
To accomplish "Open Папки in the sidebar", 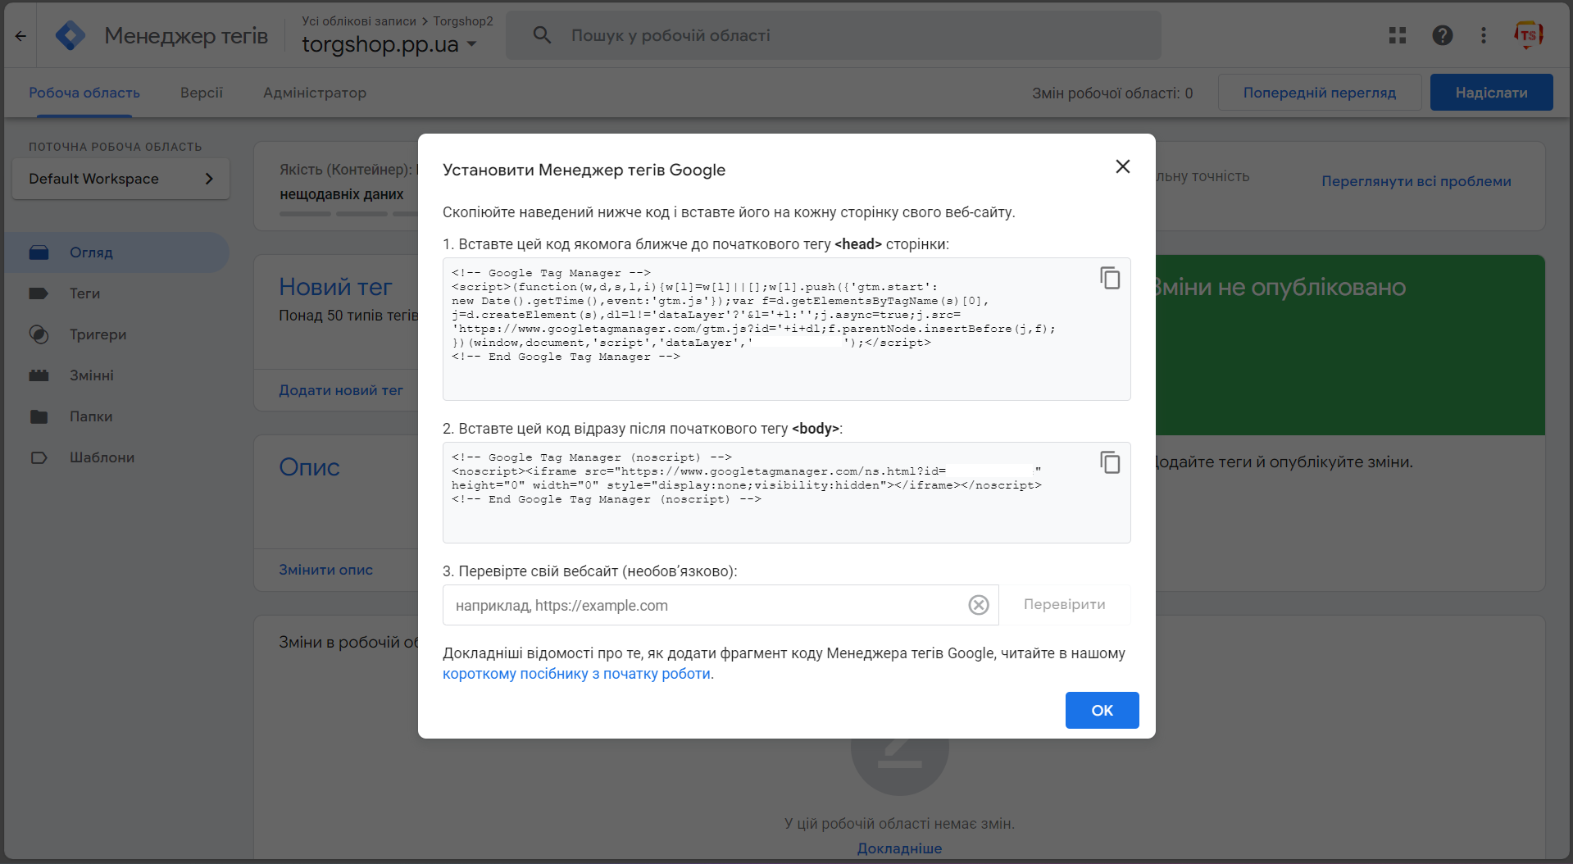I will pyautogui.click(x=117, y=416).
